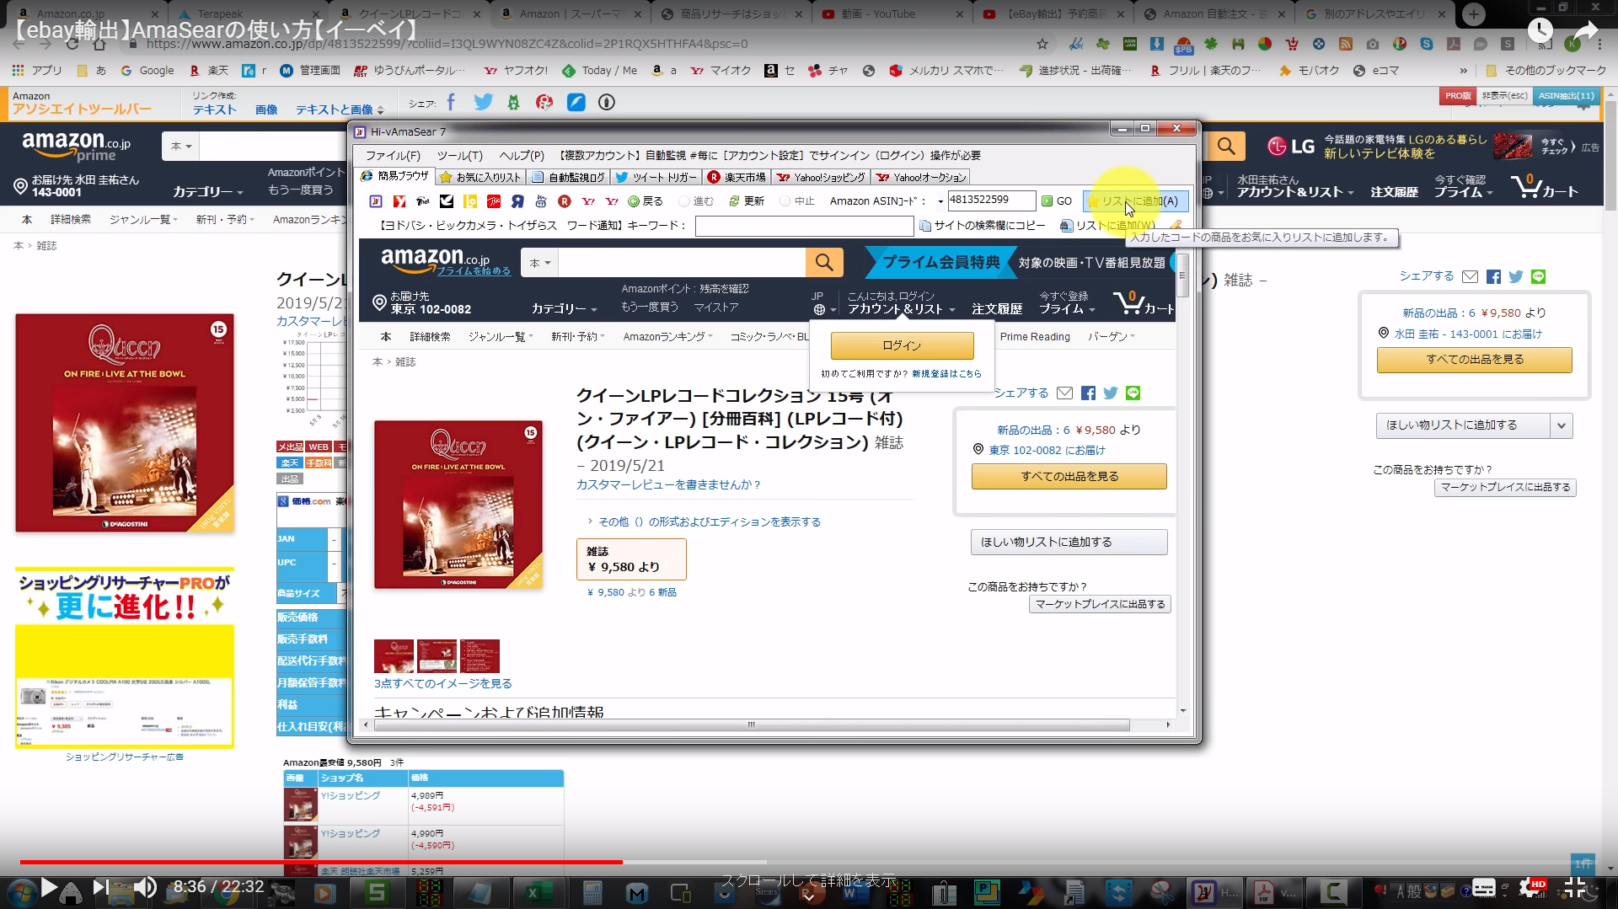The width and height of the screenshot is (1618, 909).
Task: Switch to お気に入りリスト tab
Action: click(480, 177)
